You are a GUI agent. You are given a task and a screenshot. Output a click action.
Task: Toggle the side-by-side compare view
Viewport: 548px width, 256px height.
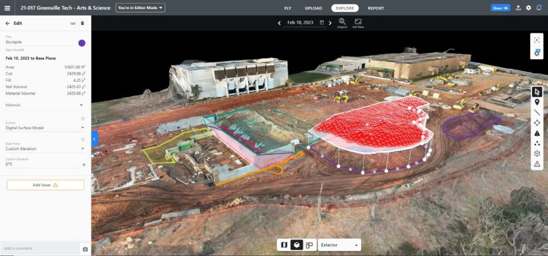(x=309, y=245)
